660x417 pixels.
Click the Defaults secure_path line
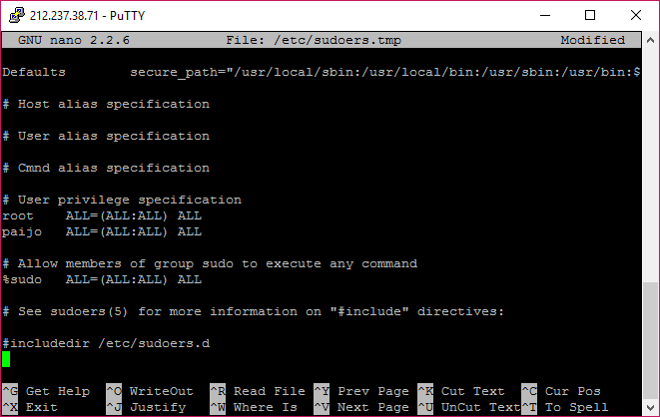tap(322, 72)
